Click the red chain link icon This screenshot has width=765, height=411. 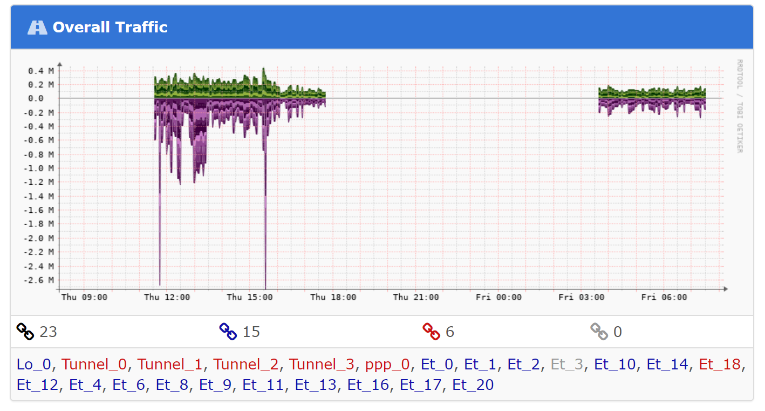[x=431, y=332]
